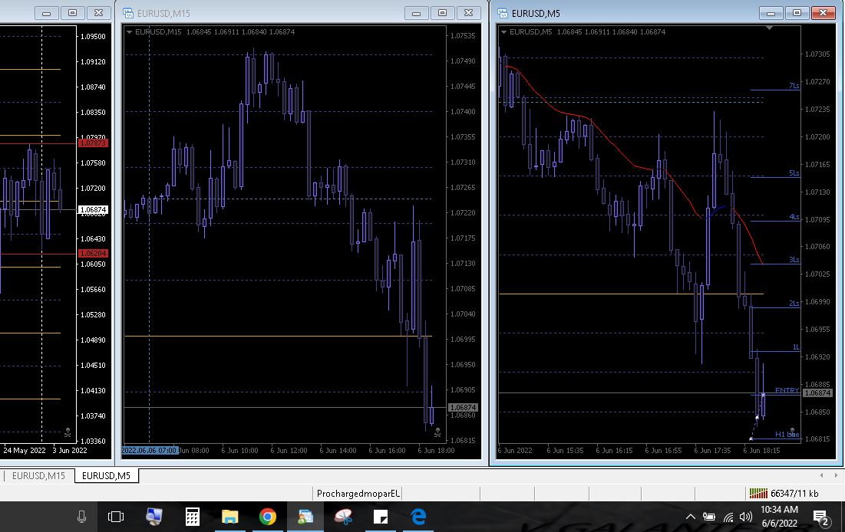Open the Wi-Fi network tray icon

point(728,517)
